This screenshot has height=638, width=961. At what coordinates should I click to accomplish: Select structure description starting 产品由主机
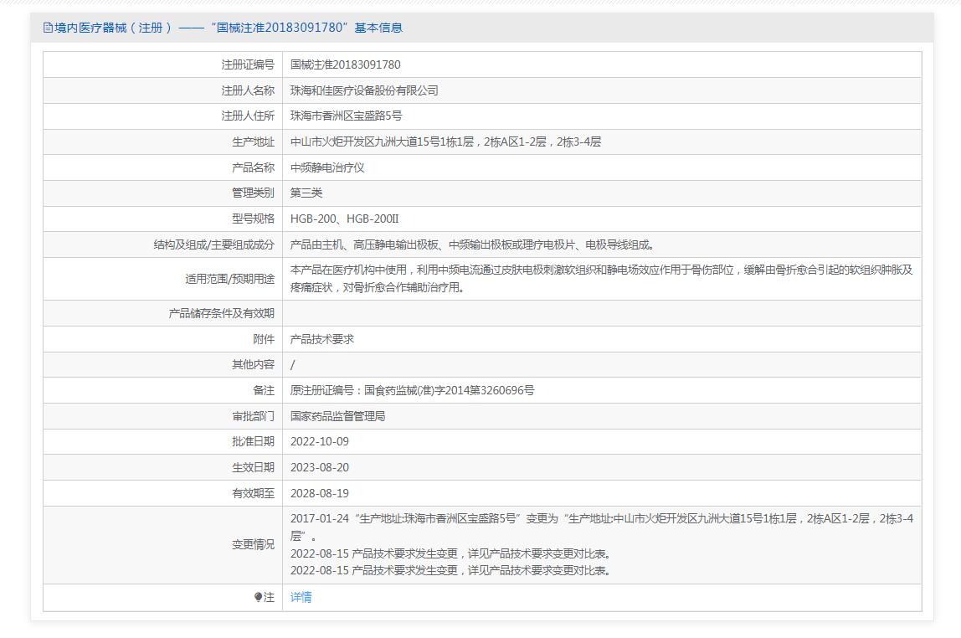(472, 244)
